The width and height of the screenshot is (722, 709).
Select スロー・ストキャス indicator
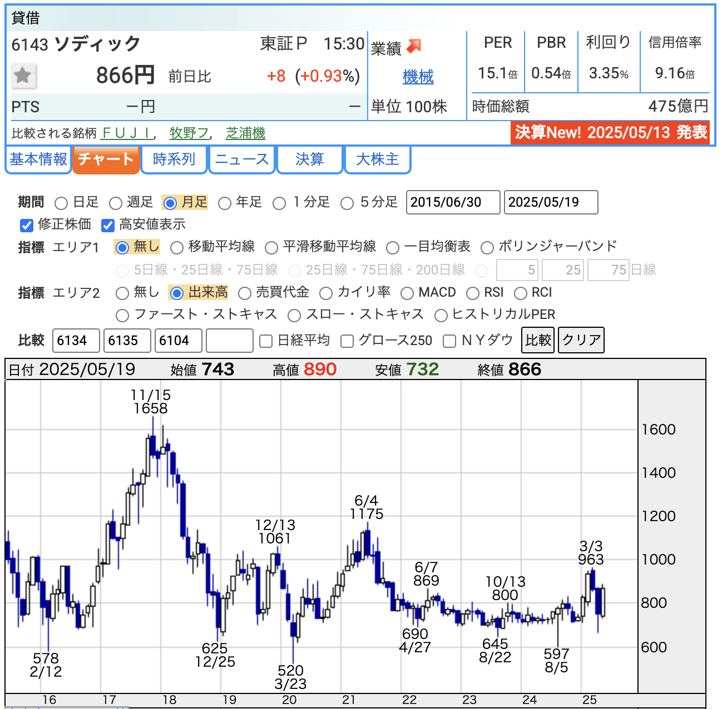pyautogui.click(x=294, y=316)
